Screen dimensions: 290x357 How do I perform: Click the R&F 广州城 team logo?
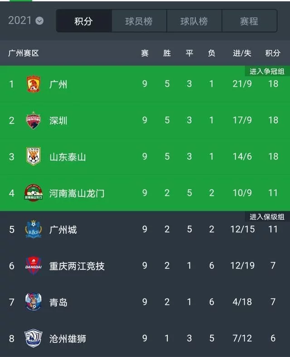pos(34,229)
